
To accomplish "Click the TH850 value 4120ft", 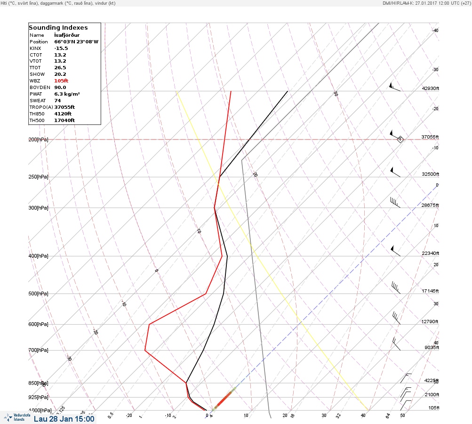I will pyautogui.click(x=63, y=114).
